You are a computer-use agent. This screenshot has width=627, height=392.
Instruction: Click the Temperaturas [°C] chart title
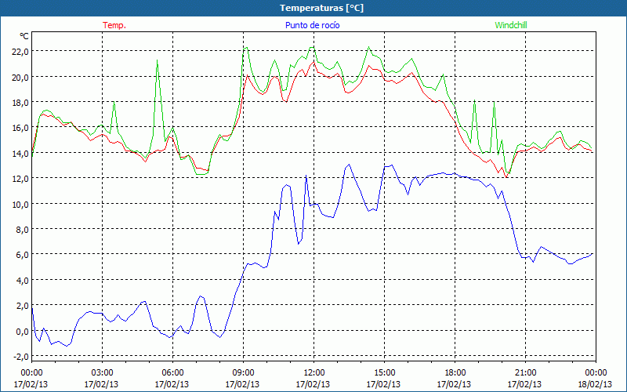tap(321, 8)
